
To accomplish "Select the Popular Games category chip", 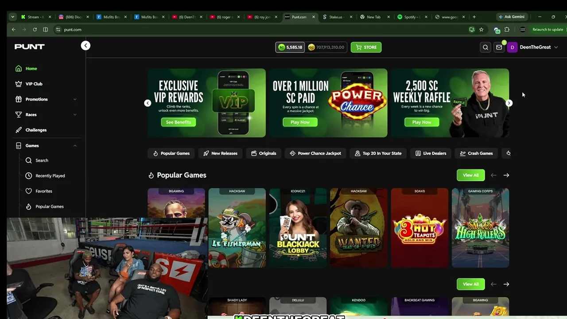I will click(171, 153).
